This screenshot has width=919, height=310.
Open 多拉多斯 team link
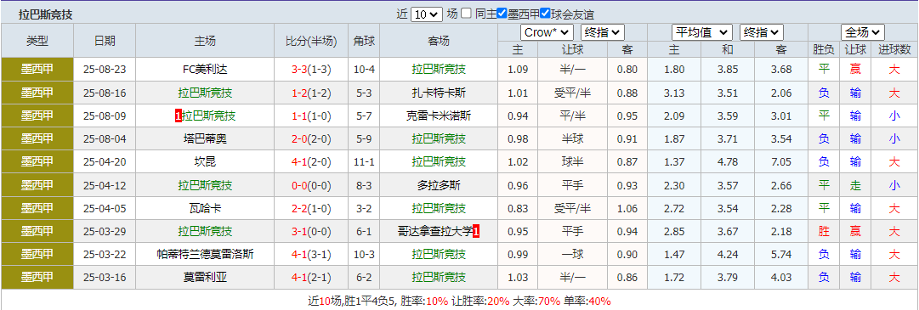coord(439,185)
